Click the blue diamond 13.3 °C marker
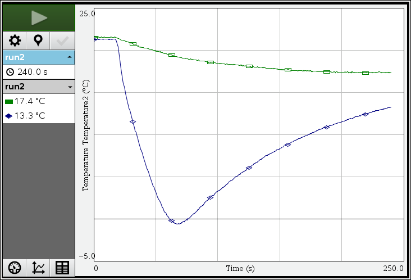This screenshot has width=411, height=280. (8, 116)
